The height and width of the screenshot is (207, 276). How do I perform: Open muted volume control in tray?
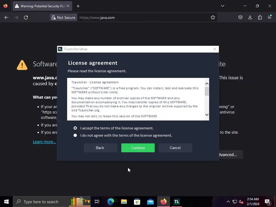point(241,202)
